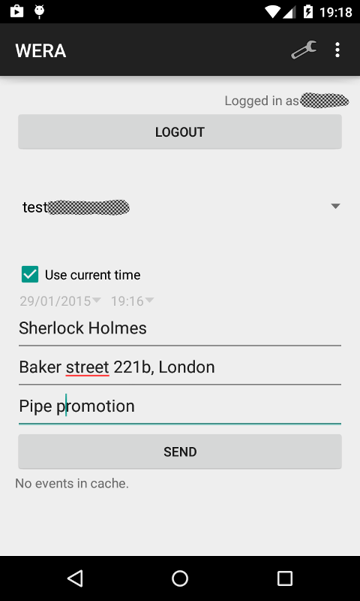Click the SEND button

(x=180, y=452)
